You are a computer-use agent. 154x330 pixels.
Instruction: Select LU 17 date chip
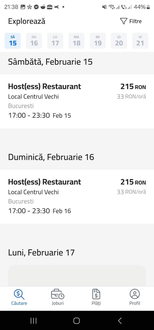tap(55, 41)
